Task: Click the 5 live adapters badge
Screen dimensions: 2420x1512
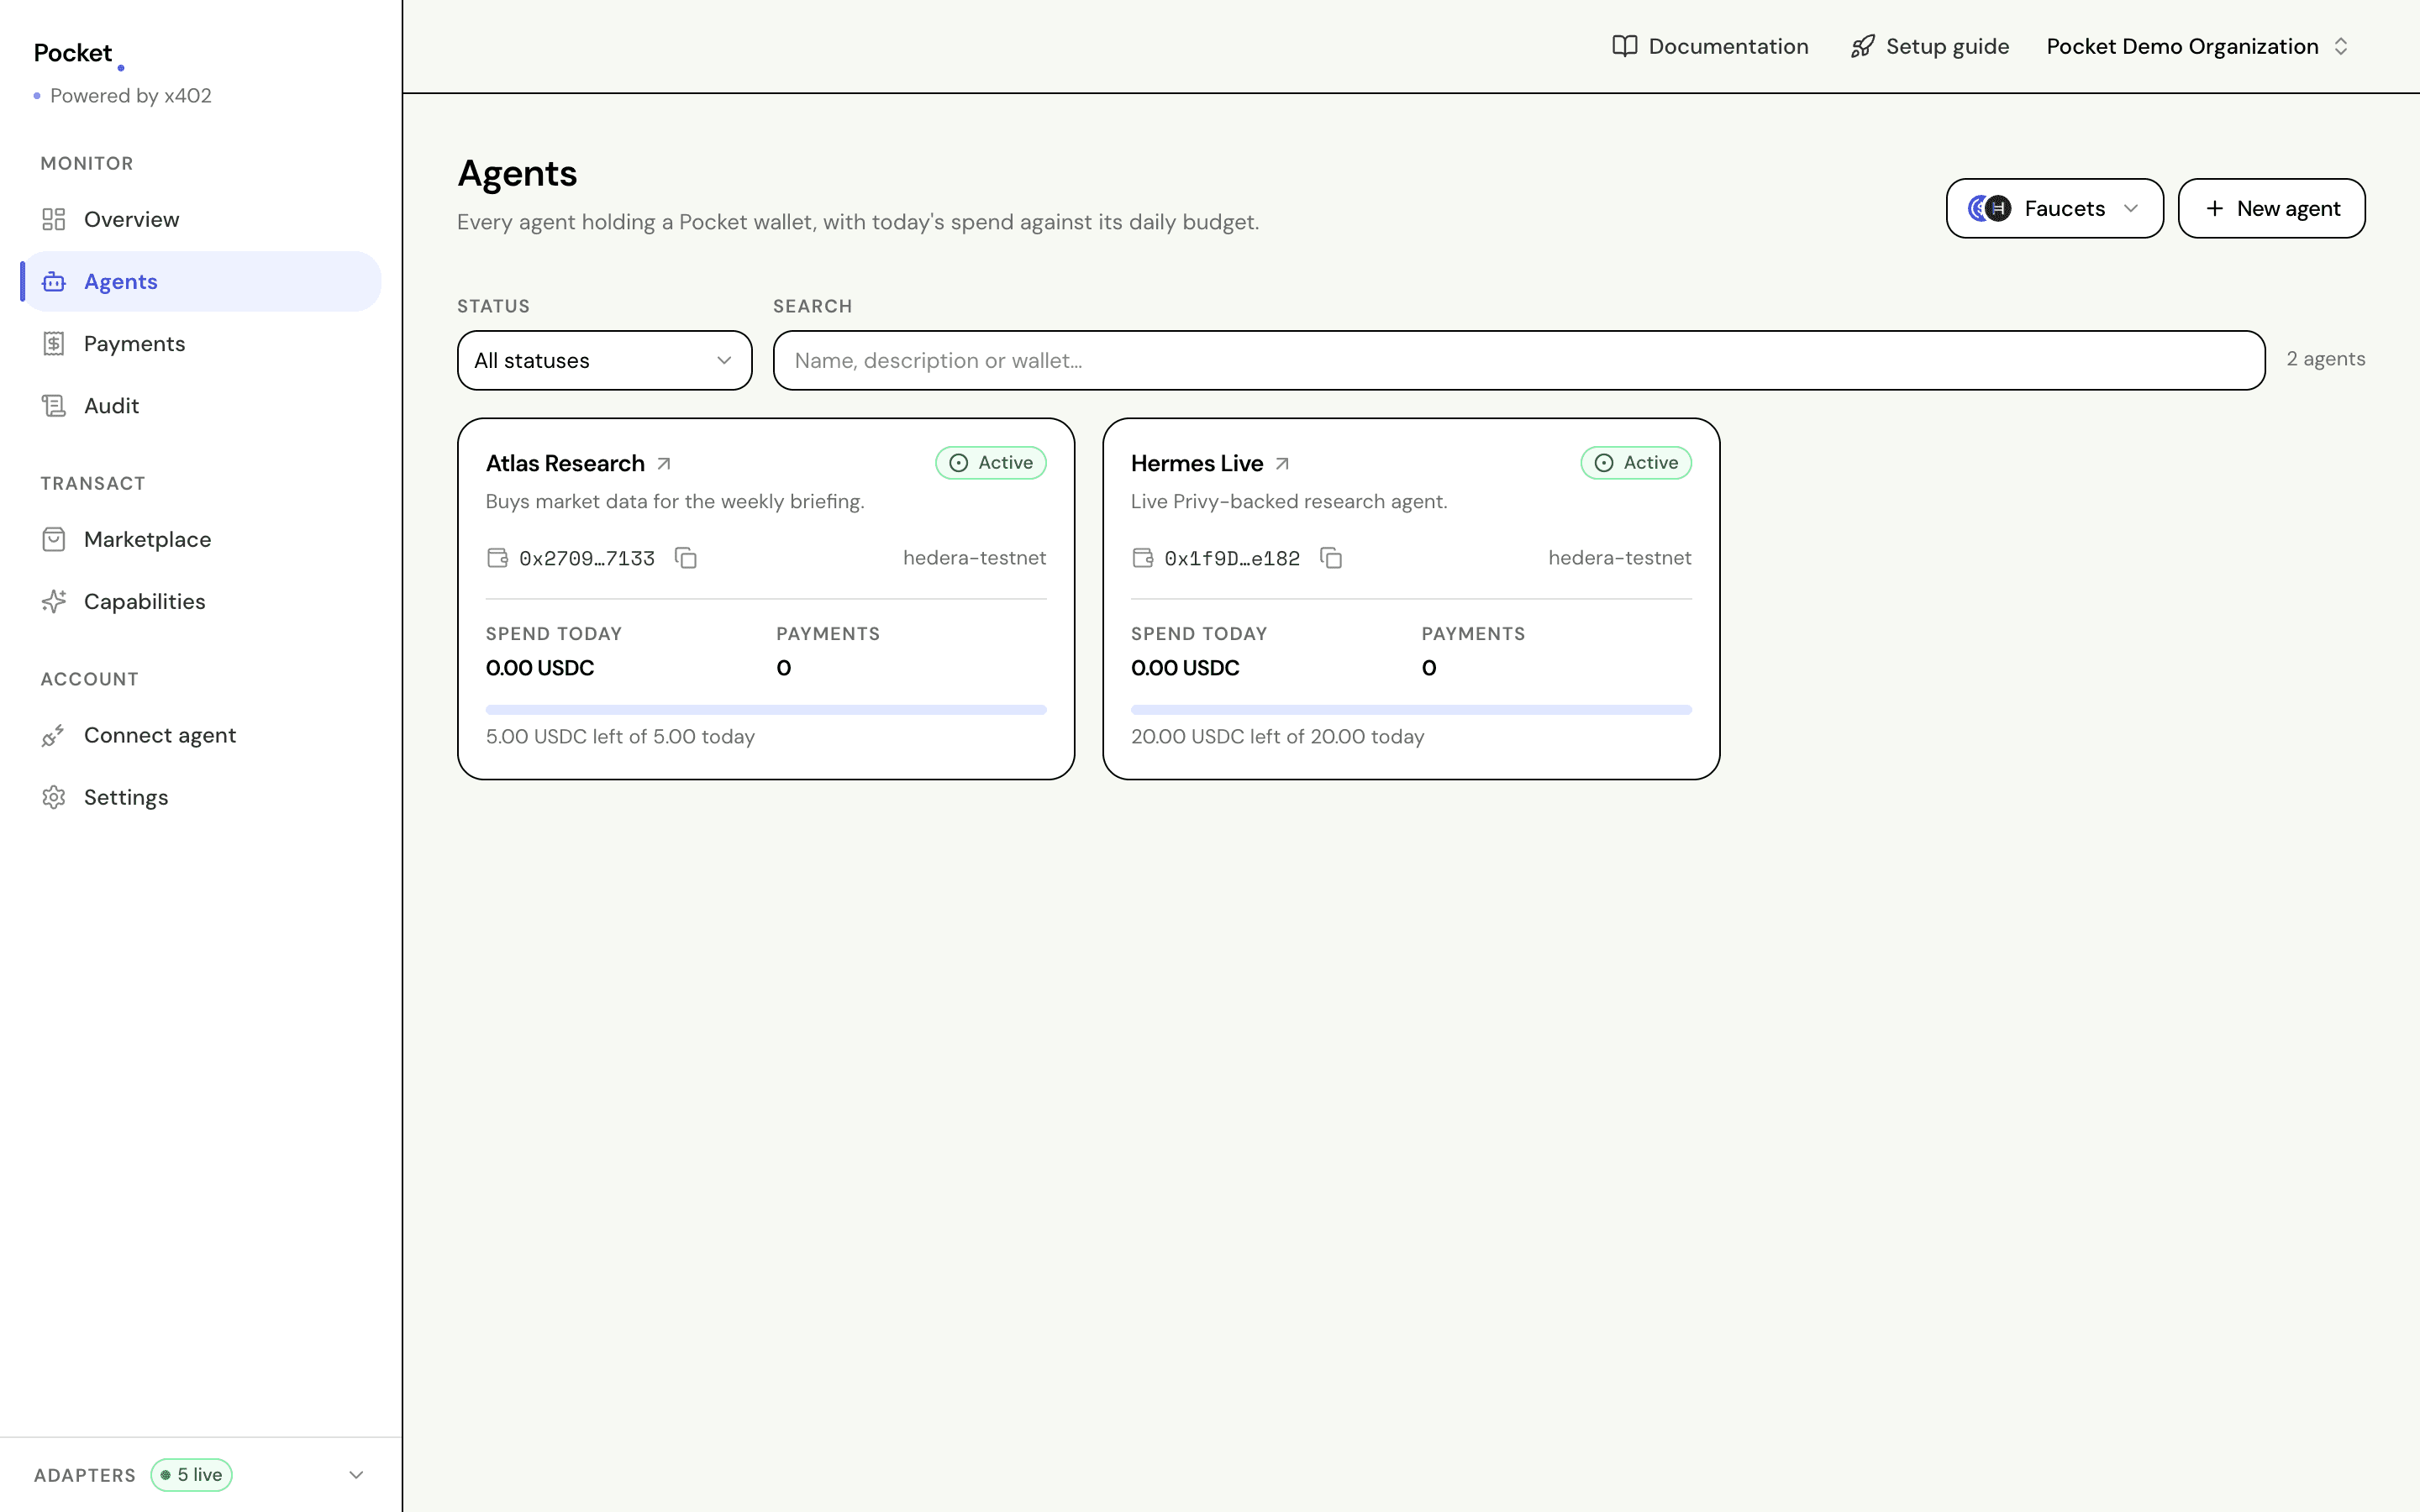Action: click(192, 1475)
